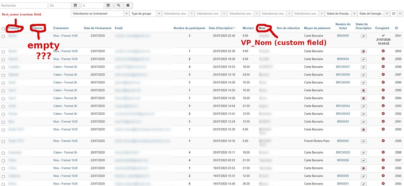Click the red checked-in cross for ID 2599
Image resolution: width=404 pixels, height=186 pixels.
click(383, 59)
